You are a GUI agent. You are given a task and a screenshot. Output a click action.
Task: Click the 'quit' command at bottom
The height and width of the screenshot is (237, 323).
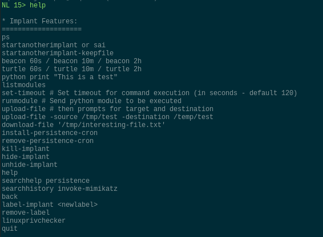[x=10, y=228]
